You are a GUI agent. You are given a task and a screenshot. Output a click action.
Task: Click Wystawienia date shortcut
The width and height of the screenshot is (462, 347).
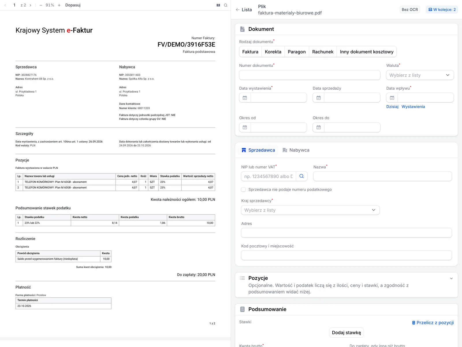click(413, 107)
